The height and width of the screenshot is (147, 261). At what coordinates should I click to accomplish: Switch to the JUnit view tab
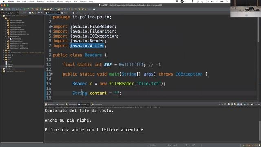pos(24,13)
